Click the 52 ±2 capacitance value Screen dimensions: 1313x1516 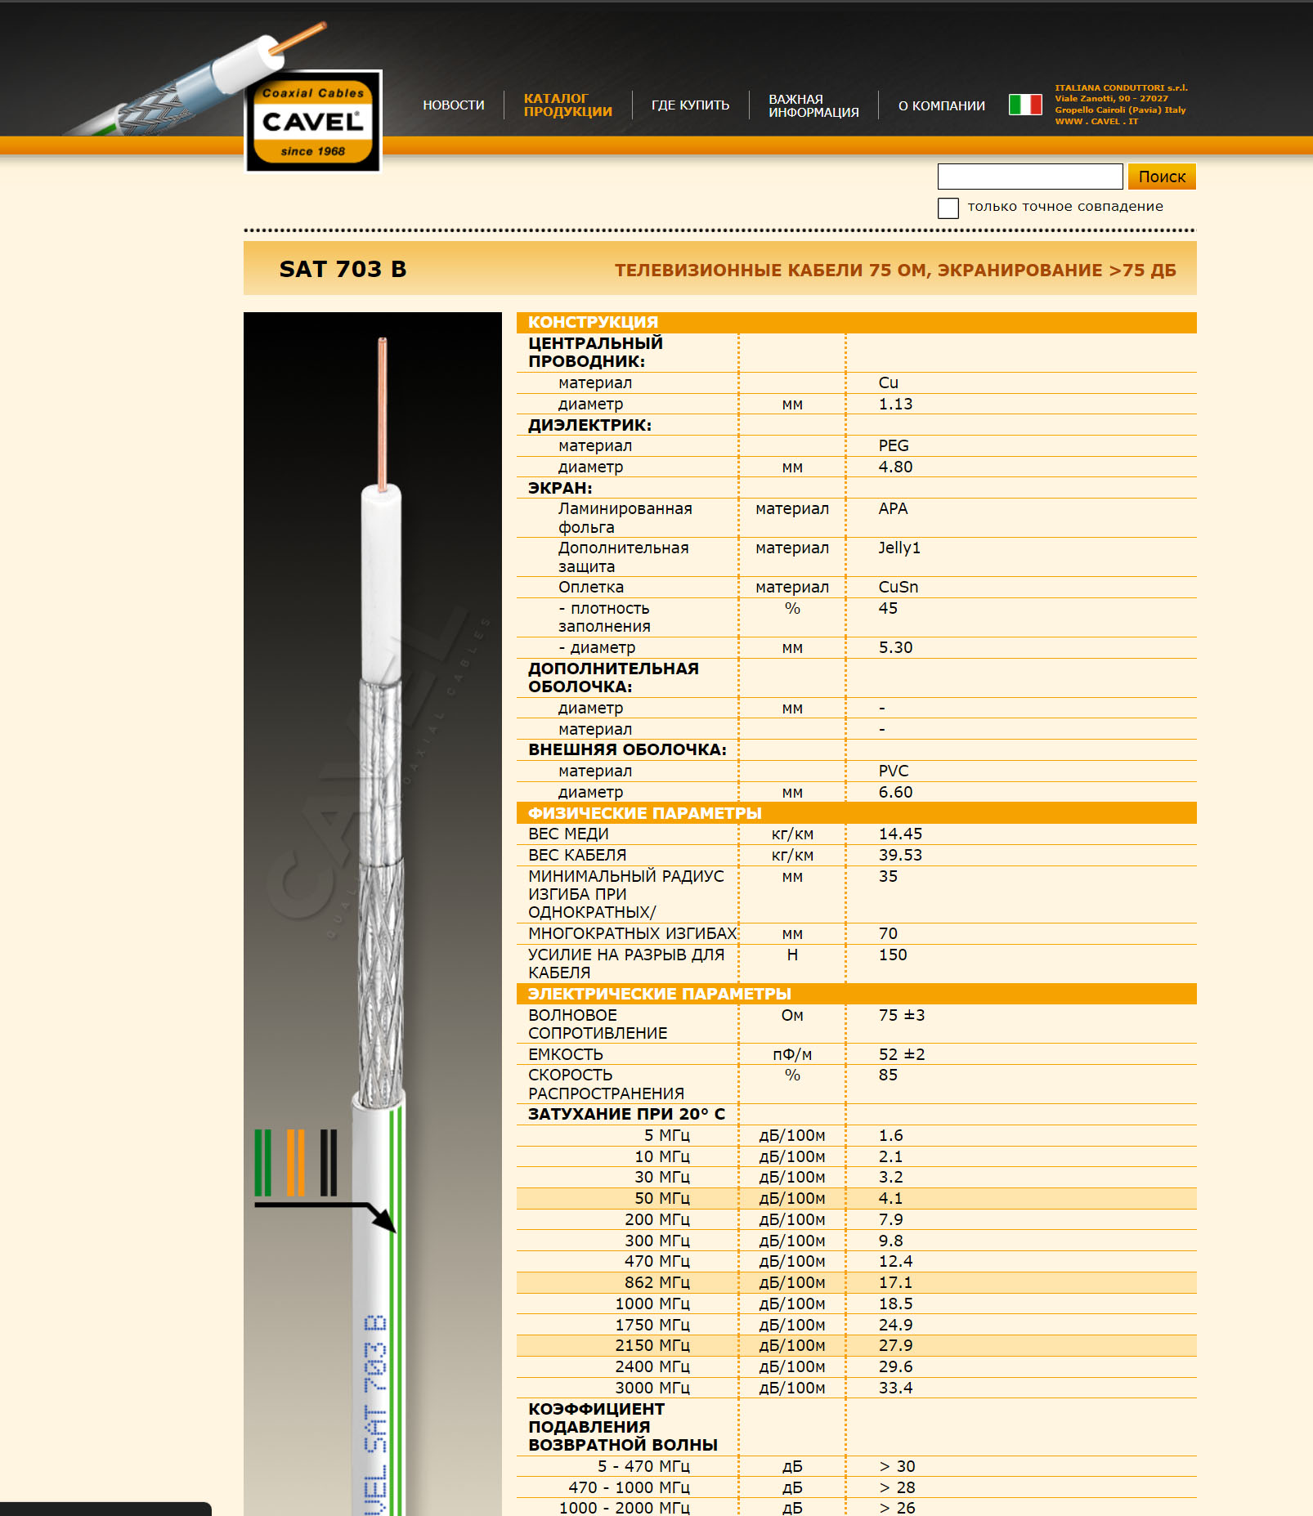(x=902, y=1054)
